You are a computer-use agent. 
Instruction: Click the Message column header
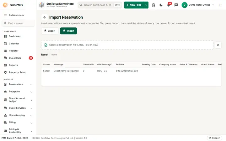[x=58, y=65]
